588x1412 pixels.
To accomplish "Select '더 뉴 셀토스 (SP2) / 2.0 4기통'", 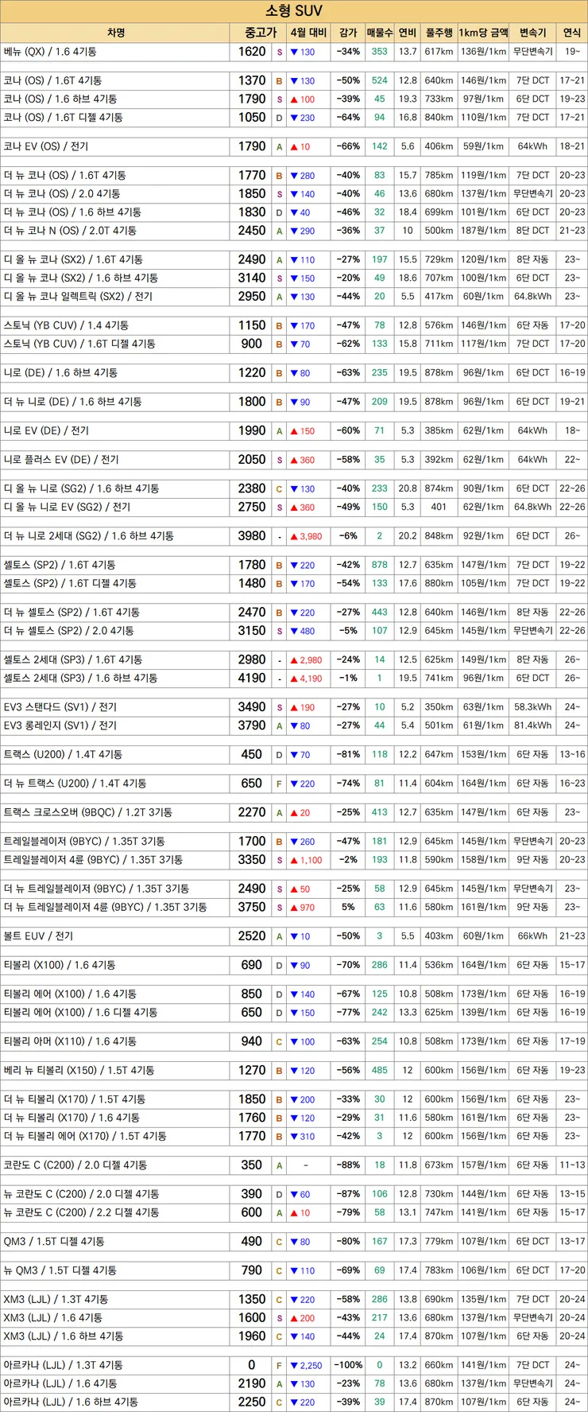I will [x=68, y=631].
